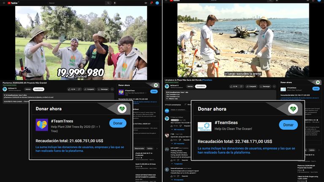Open donation info link under 32.748.171,00 US$ sidebar
The height and width of the screenshot is (182, 324).
300,98
